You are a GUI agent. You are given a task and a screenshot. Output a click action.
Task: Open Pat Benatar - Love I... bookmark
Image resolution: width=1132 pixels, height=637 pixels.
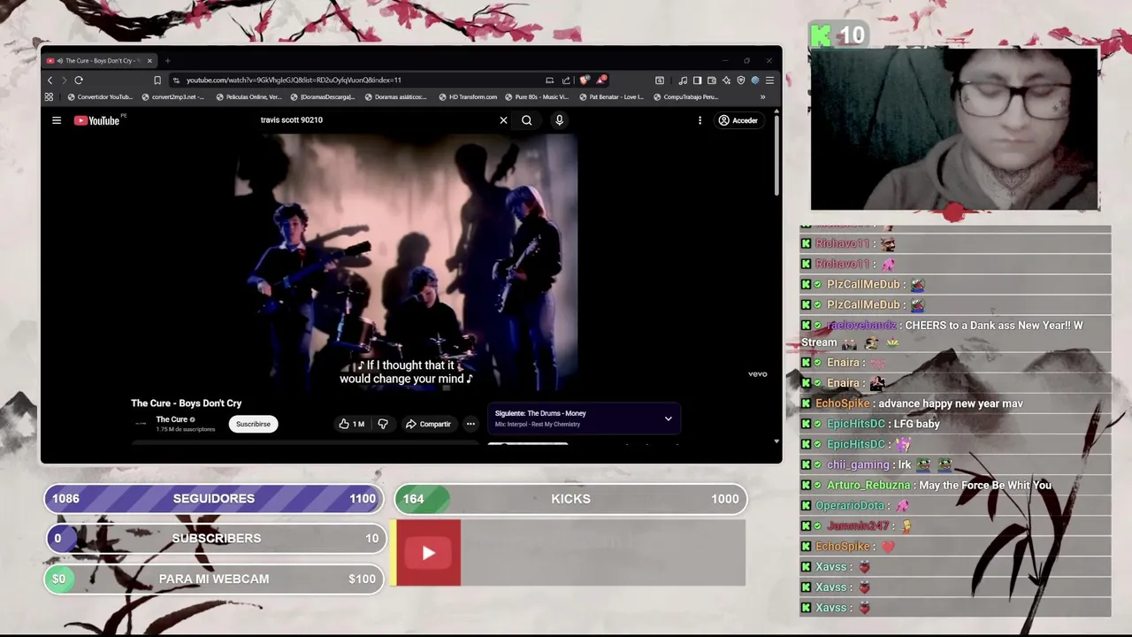pyautogui.click(x=610, y=97)
